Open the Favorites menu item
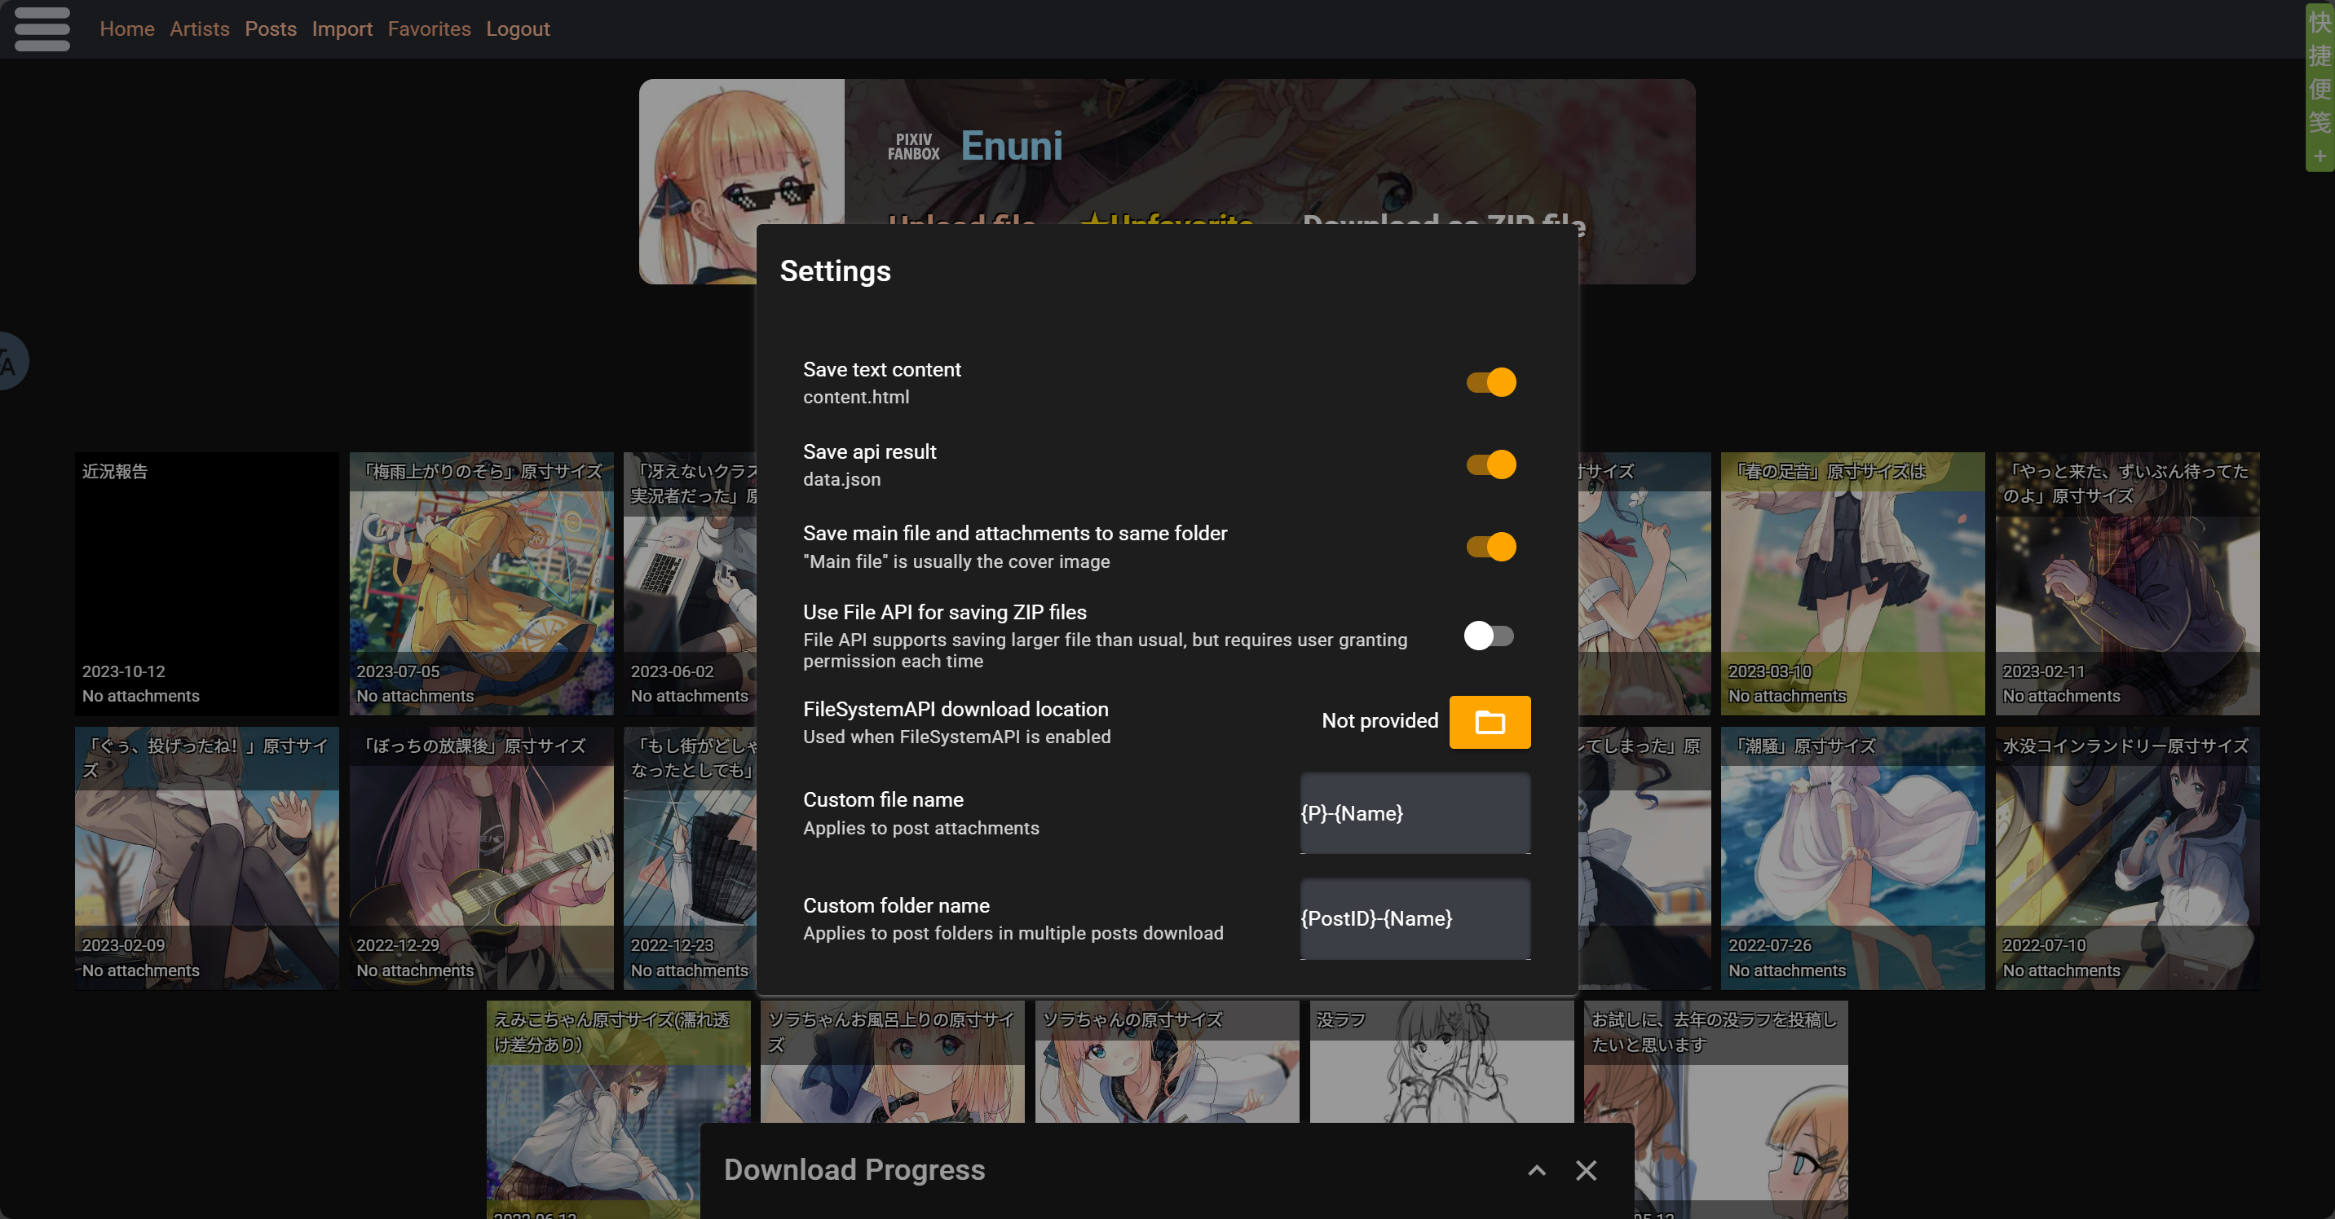The height and width of the screenshot is (1219, 2335). [429, 29]
